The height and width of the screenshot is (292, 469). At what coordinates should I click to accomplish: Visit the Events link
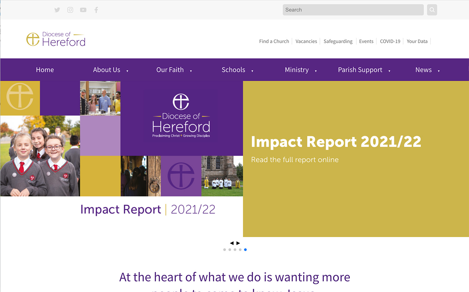pos(366,41)
